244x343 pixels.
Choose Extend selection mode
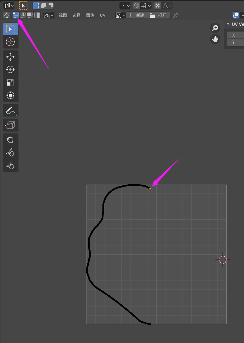click(43, 6)
